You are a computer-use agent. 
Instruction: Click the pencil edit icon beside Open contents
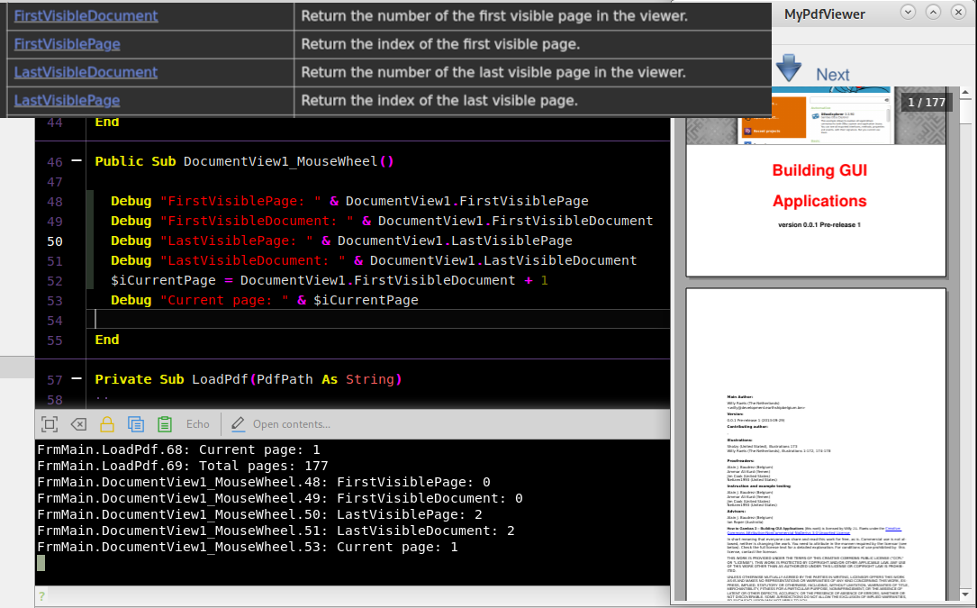(x=239, y=424)
